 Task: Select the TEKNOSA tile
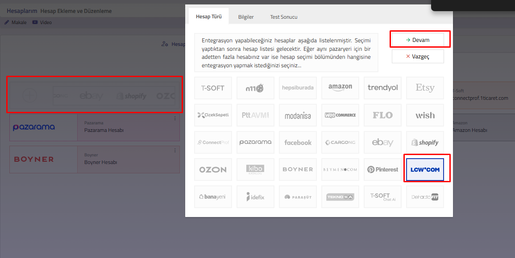340,197
